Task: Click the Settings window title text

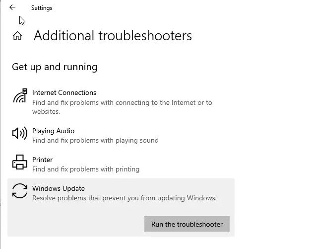Action: [42, 8]
